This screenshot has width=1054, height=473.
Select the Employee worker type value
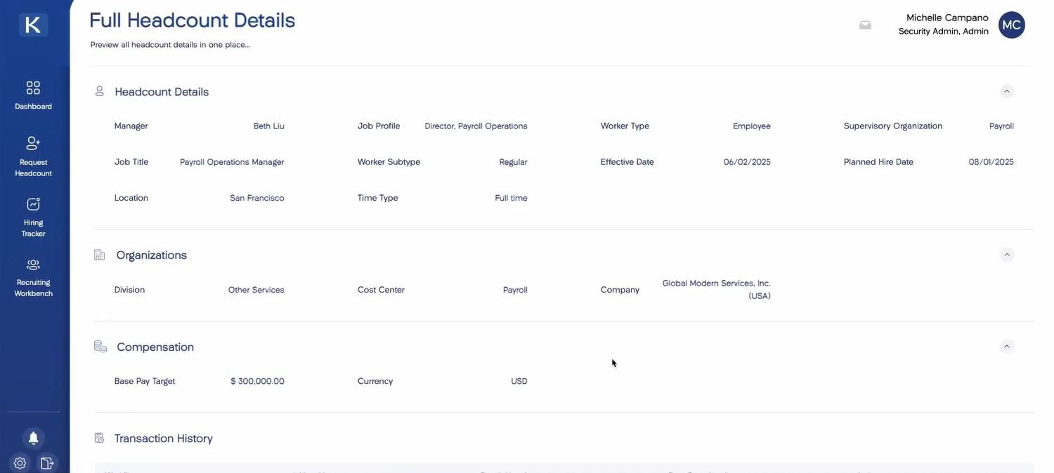tap(752, 126)
